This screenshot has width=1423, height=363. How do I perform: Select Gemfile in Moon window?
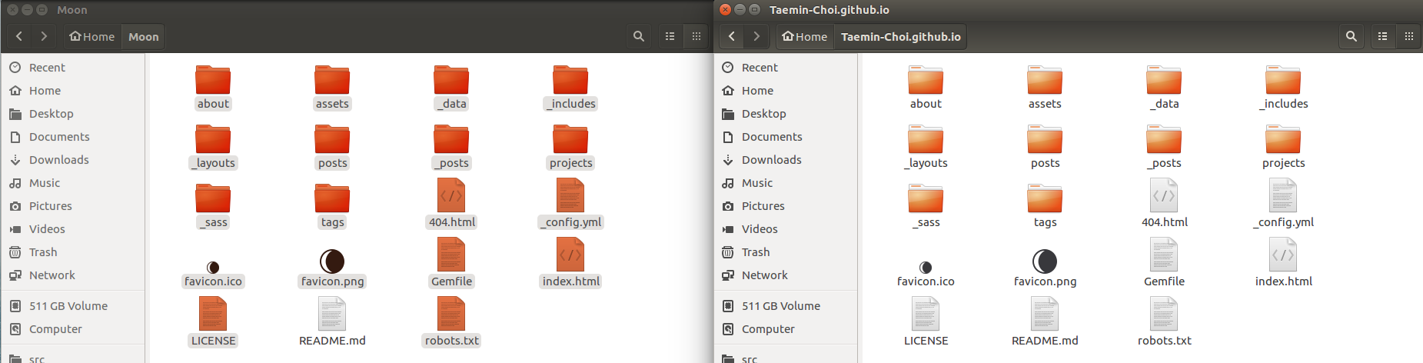(x=451, y=263)
